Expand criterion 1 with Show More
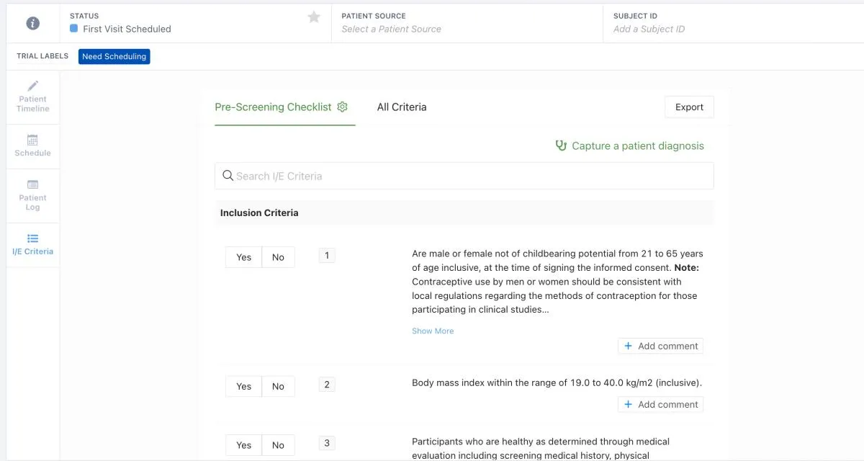Image resolution: width=864 pixels, height=461 pixels. tap(433, 331)
